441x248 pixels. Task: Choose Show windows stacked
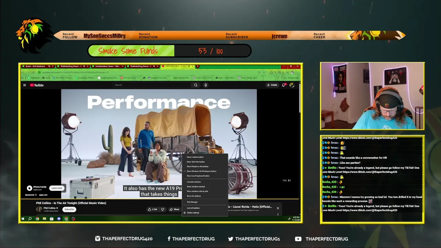tap(205, 187)
